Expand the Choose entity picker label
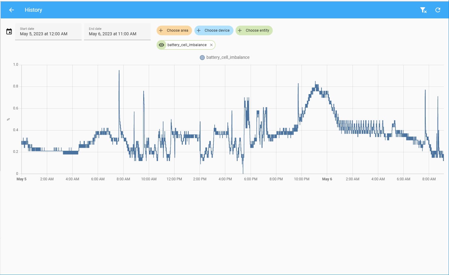This screenshot has height=275, width=449. click(x=257, y=30)
